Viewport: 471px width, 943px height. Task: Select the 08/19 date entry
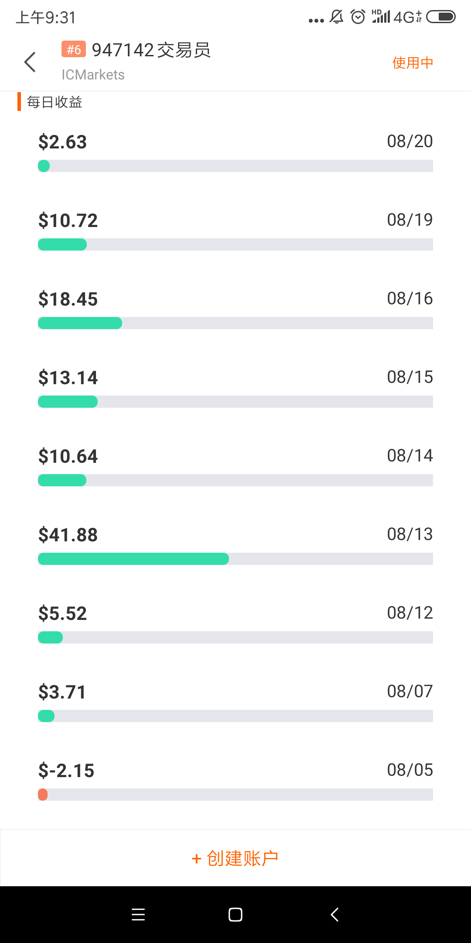pos(410,220)
